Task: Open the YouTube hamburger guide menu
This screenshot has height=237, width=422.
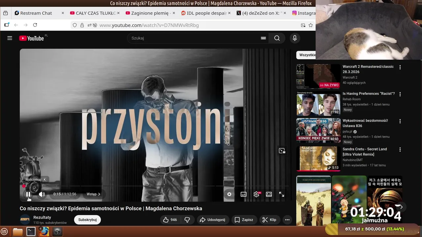Action: pyautogui.click(x=10, y=38)
